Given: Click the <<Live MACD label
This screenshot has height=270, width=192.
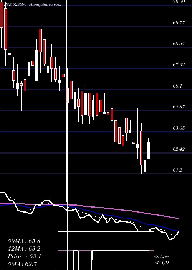Looking at the screenshot, I should tap(162, 260).
